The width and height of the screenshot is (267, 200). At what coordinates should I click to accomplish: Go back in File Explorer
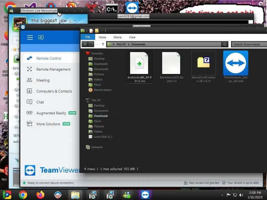point(85,44)
